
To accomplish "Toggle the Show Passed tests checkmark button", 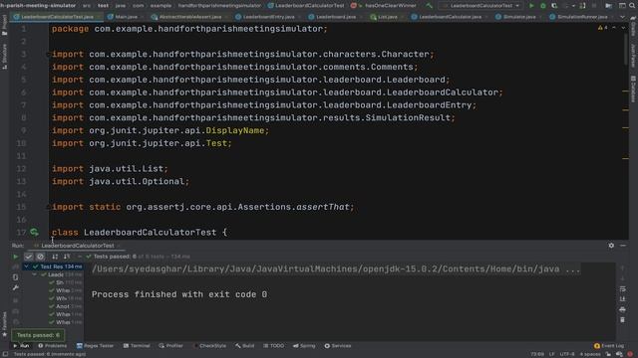I will pos(28,257).
